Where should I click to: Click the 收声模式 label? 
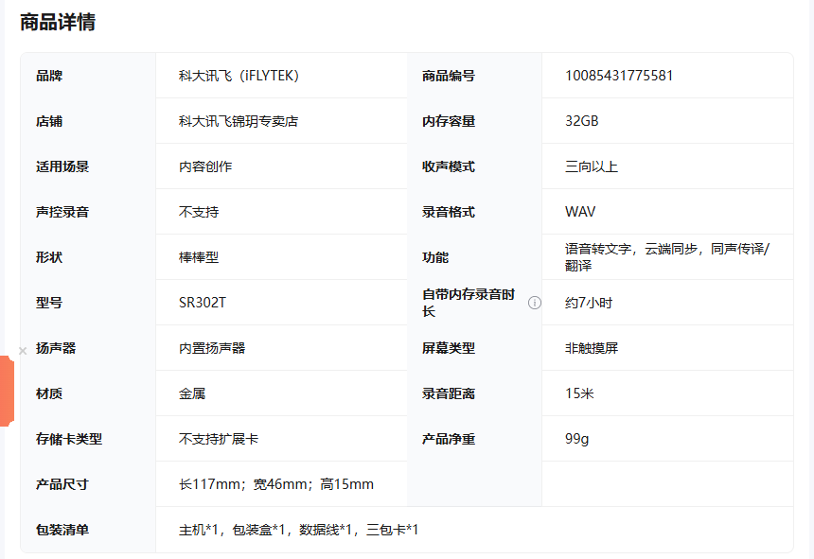[x=449, y=166]
